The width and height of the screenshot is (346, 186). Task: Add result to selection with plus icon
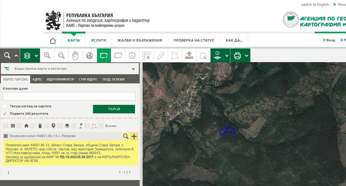coord(134,136)
